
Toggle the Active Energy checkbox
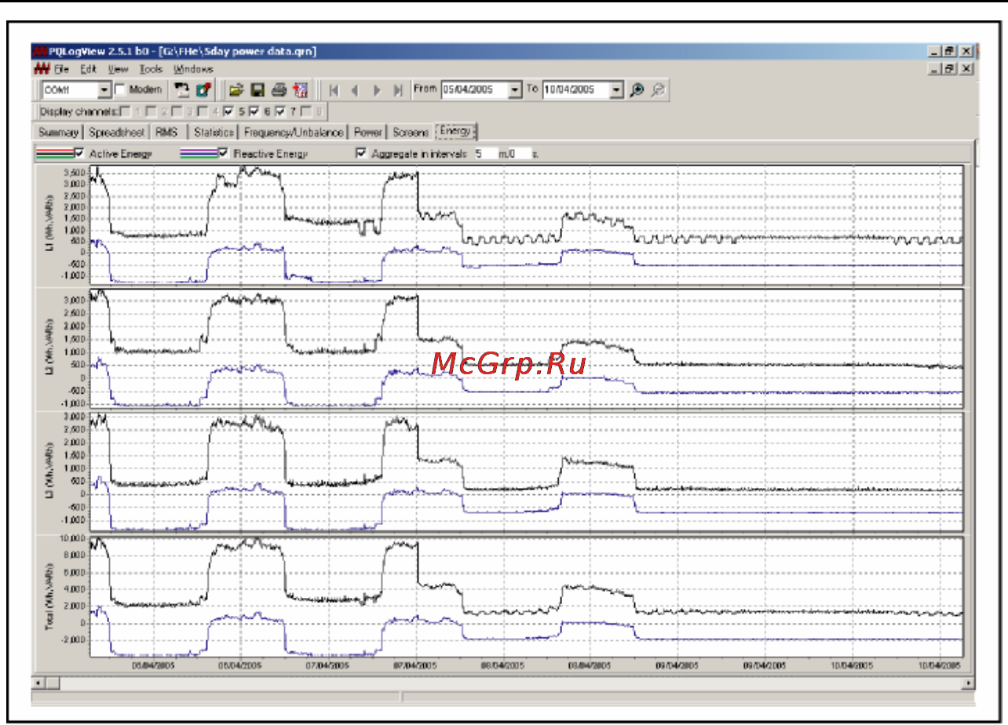[78, 153]
